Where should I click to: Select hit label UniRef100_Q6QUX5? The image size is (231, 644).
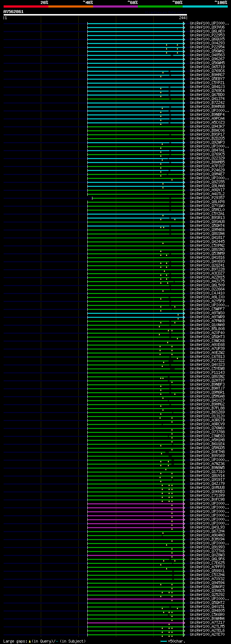[207, 39]
